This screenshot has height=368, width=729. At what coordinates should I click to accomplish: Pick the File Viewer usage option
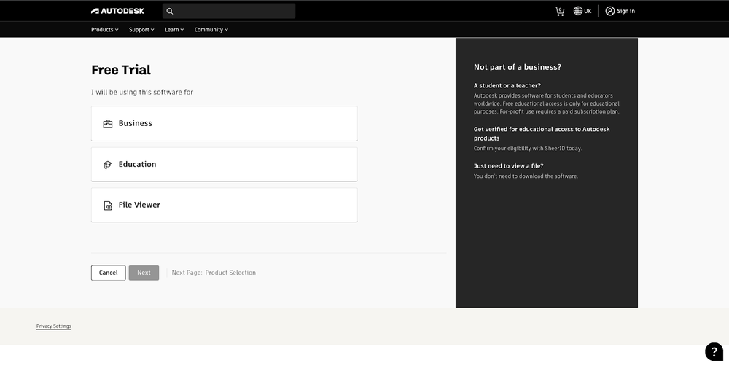[224, 205]
